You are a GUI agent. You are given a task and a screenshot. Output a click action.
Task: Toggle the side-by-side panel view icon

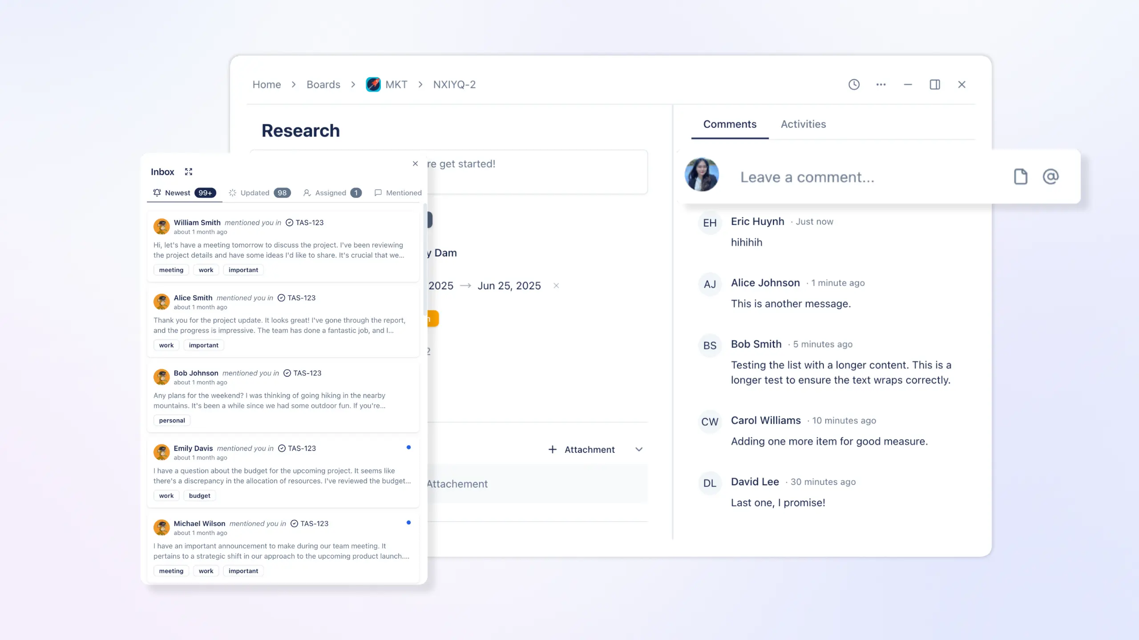click(x=935, y=84)
